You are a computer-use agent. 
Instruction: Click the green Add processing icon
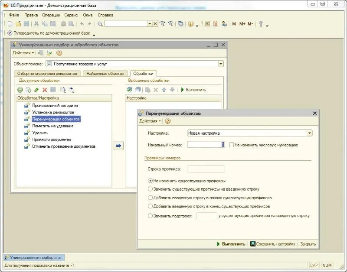pyautogui.click(x=20, y=90)
